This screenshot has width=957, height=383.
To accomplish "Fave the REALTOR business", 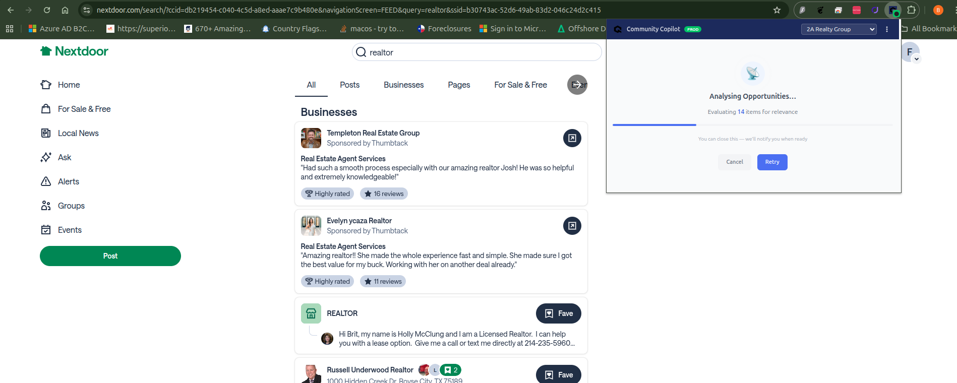I will coord(559,313).
